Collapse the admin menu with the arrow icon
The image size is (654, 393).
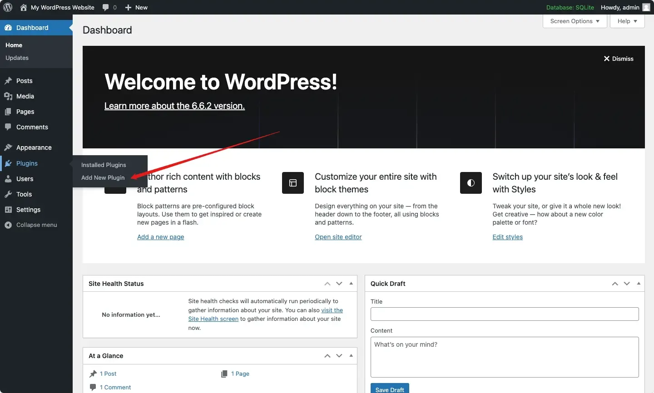click(8, 225)
